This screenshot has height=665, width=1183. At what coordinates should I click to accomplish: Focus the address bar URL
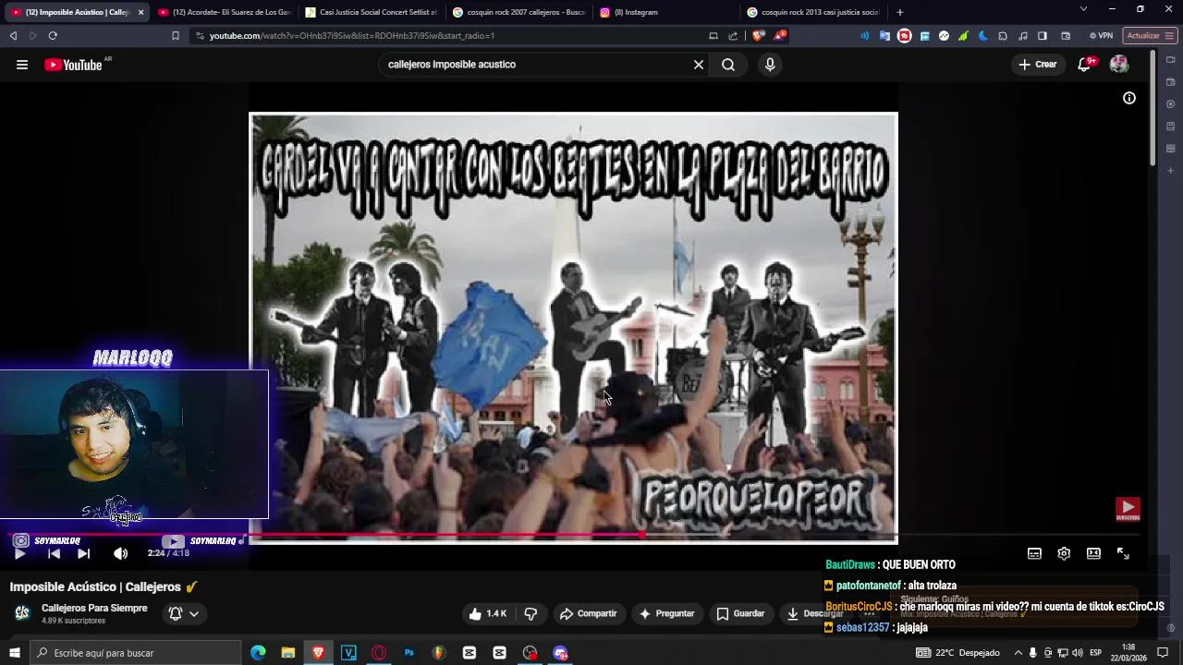tap(351, 36)
